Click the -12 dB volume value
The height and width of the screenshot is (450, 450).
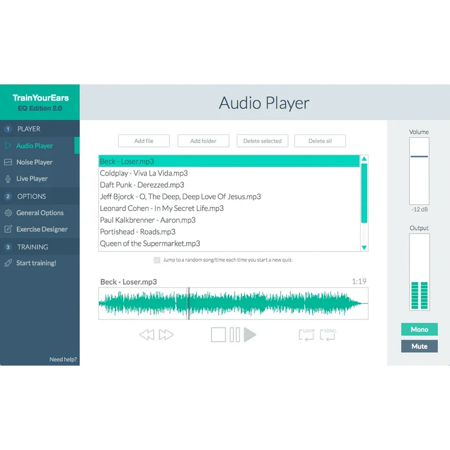pyautogui.click(x=419, y=209)
